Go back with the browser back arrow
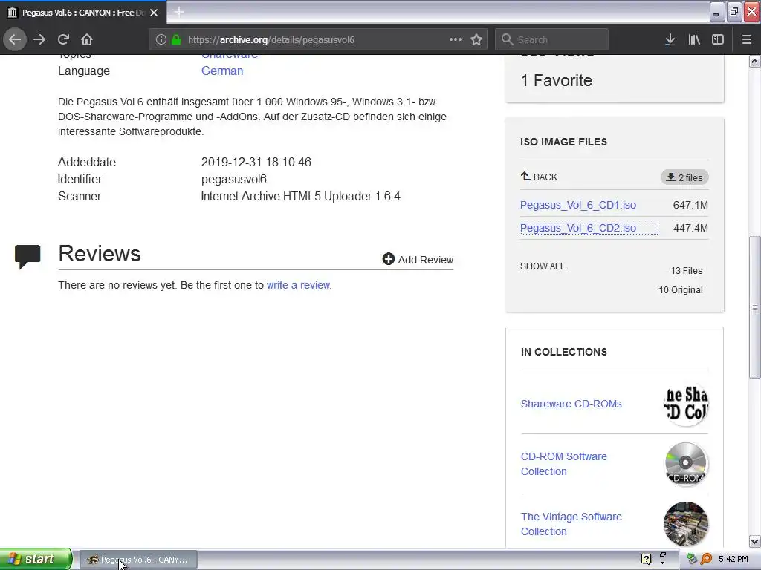This screenshot has height=570, width=761. [15, 39]
